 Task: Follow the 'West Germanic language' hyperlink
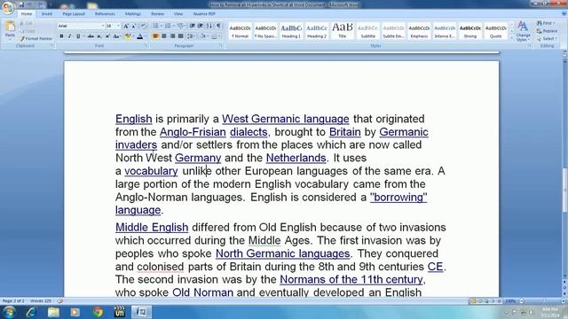click(286, 119)
